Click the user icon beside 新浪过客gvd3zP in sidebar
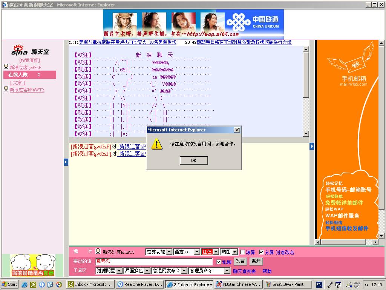 pyautogui.click(x=6, y=66)
